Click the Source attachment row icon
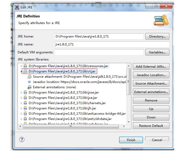The height and width of the screenshot is (153, 180). (30, 77)
